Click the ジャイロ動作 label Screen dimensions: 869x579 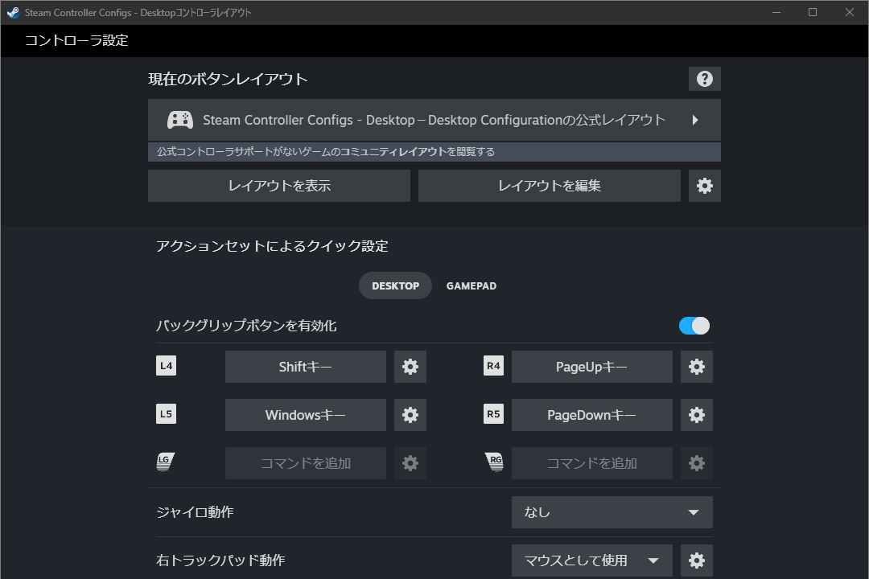tap(195, 512)
